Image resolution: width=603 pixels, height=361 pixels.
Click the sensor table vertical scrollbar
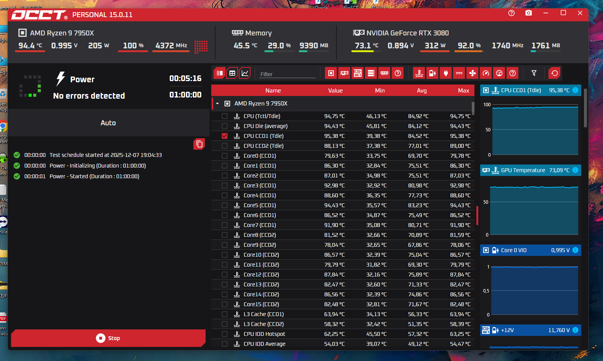pyautogui.click(x=473, y=109)
